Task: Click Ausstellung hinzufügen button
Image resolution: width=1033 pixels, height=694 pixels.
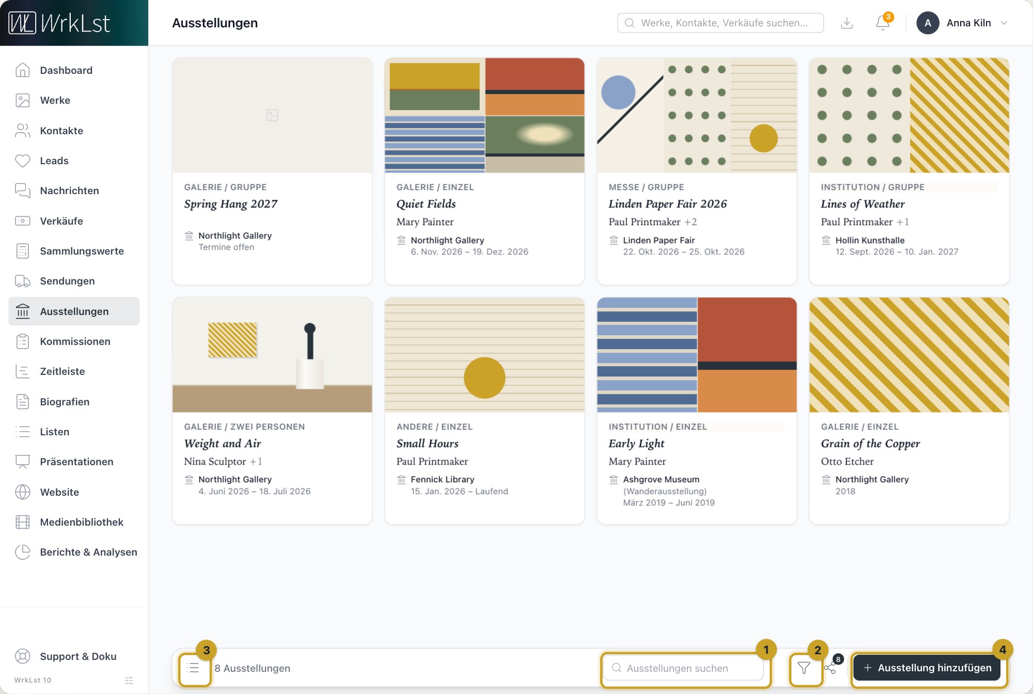Action: [x=927, y=668]
